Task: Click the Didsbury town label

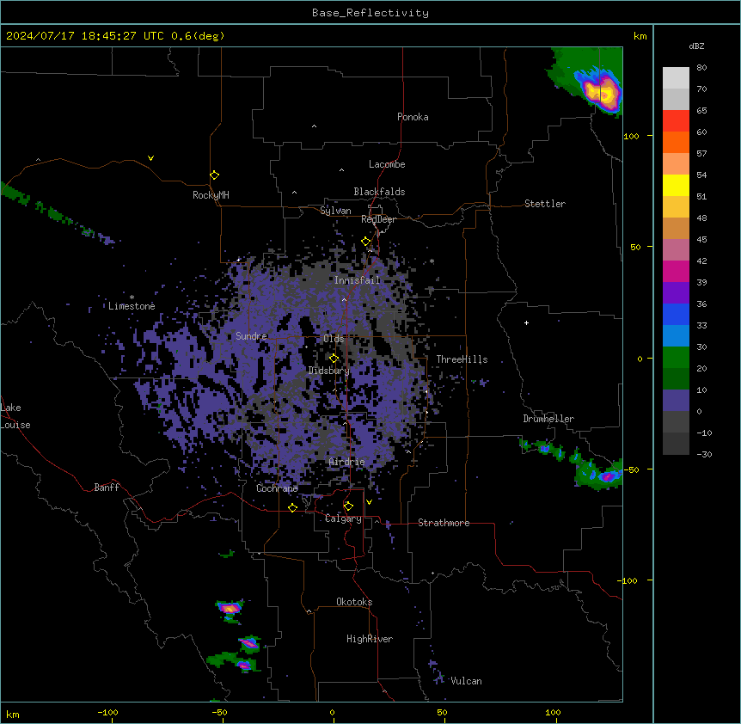Action: coord(329,371)
